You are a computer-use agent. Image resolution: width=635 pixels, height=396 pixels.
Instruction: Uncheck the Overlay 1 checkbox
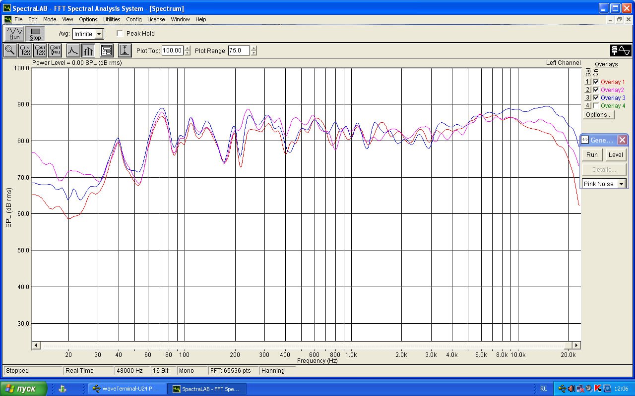tap(596, 82)
